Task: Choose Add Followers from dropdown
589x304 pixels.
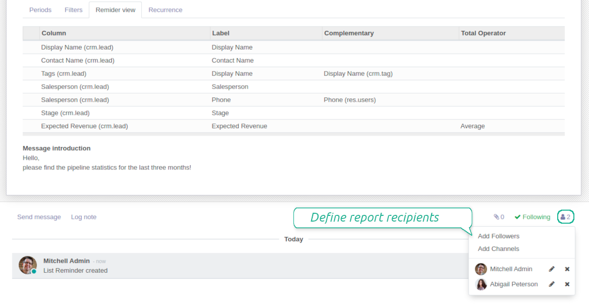Action: [498, 236]
